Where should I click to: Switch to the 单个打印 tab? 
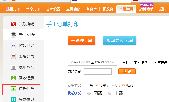[x=33, y=9]
